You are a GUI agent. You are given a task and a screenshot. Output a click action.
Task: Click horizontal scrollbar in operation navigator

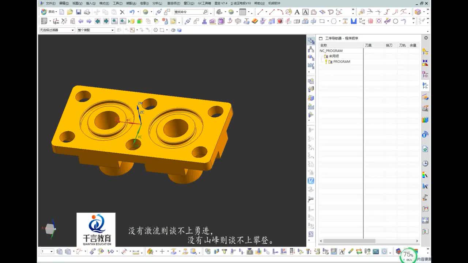349,241
